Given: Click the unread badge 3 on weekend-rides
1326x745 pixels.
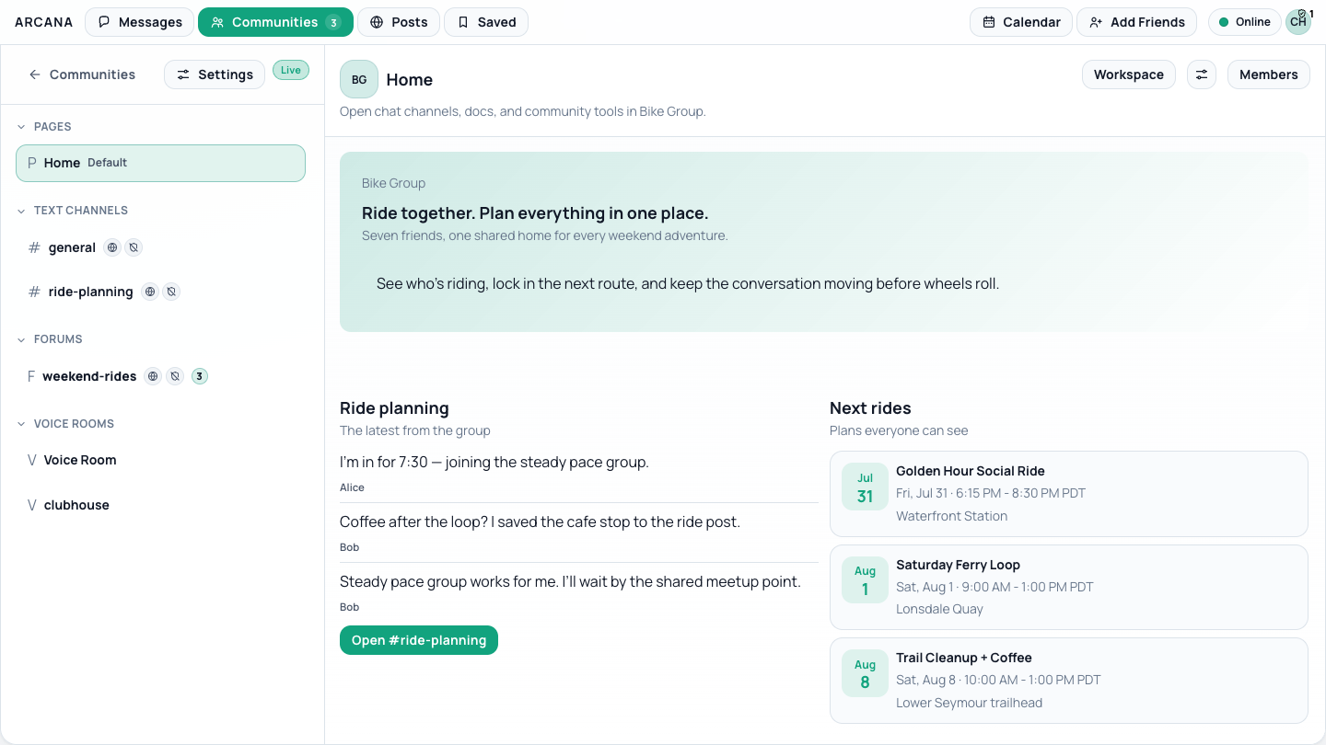Looking at the screenshot, I should click(200, 376).
